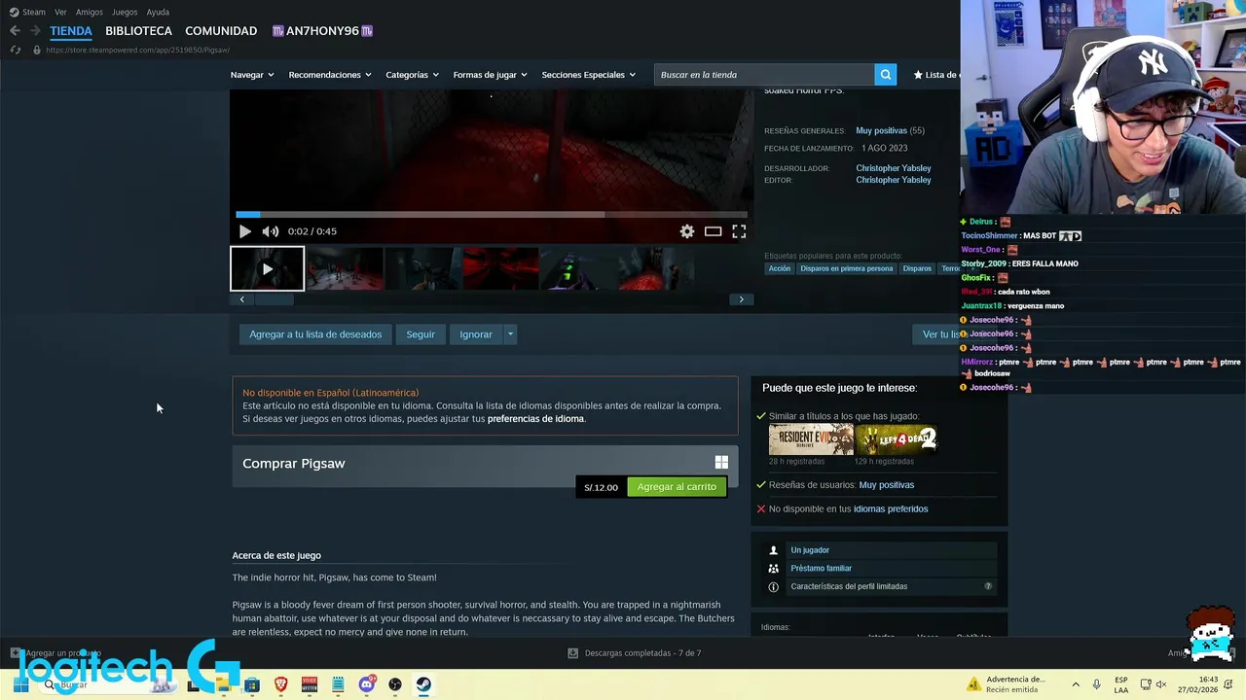Click the store search magnifier button
The width and height of the screenshot is (1246, 700).
point(885,75)
